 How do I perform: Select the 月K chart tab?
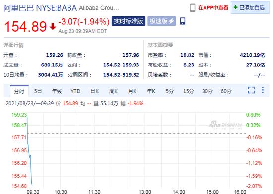pos(132,91)
